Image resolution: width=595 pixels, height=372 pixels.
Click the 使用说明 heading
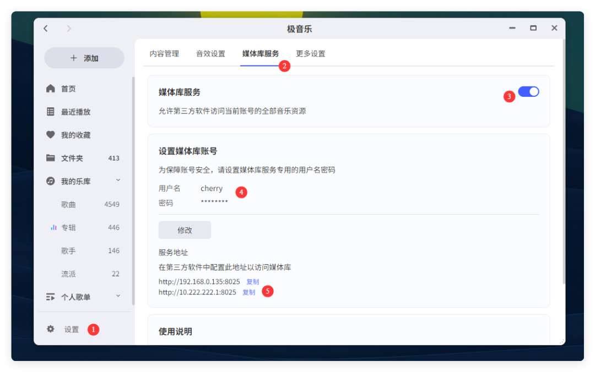pyautogui.click(x=175, y=331)
